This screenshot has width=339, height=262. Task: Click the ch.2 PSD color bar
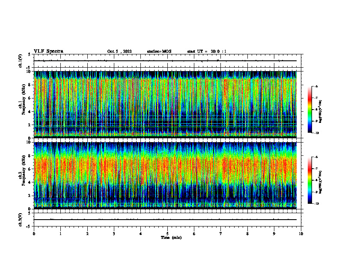[x=310, y=180]
